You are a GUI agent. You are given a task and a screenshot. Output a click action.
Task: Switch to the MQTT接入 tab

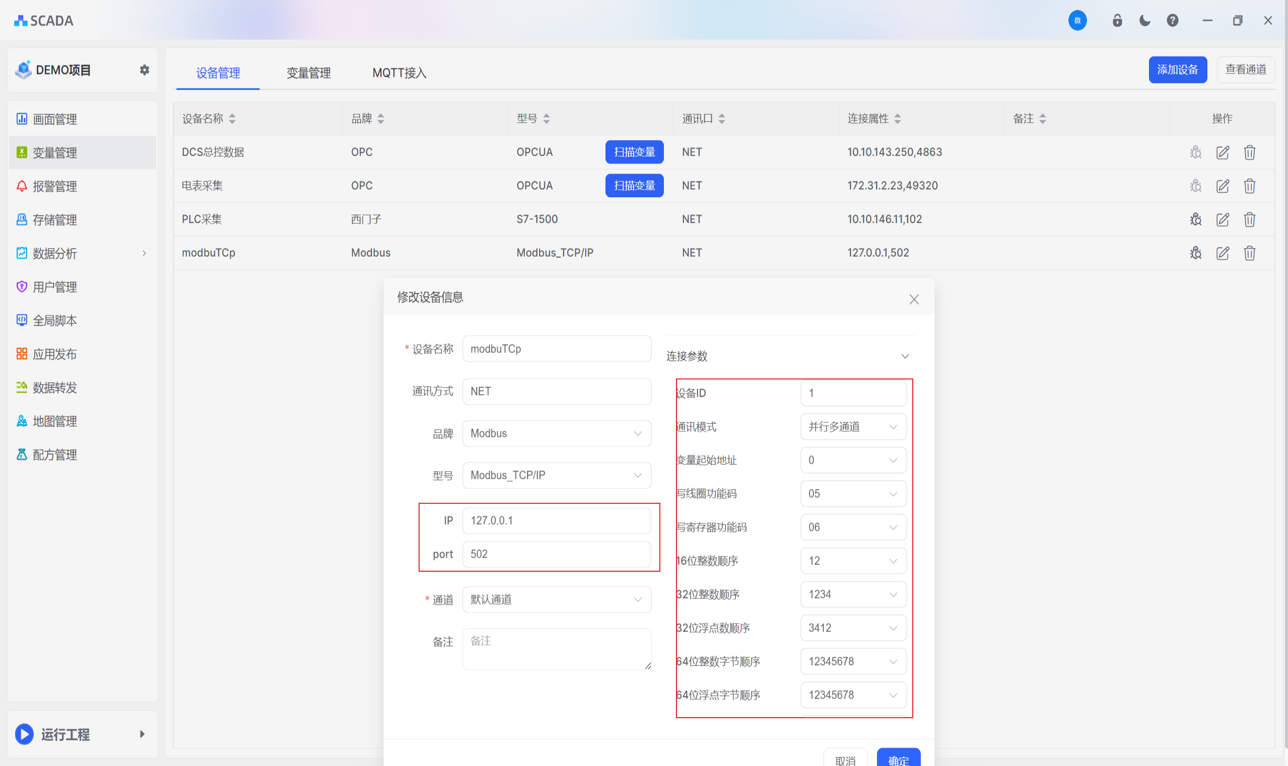pyautogui.click(x=399, y=73)
